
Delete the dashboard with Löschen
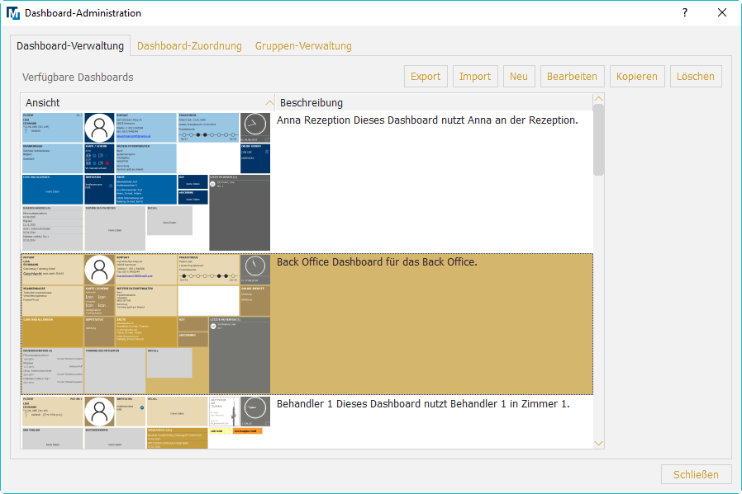click(x=696, y=77)
